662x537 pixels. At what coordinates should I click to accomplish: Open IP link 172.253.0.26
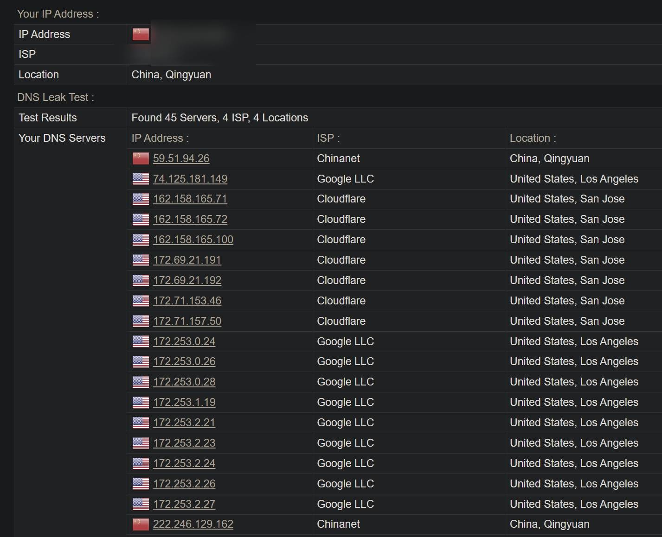[x=184, y=361]
